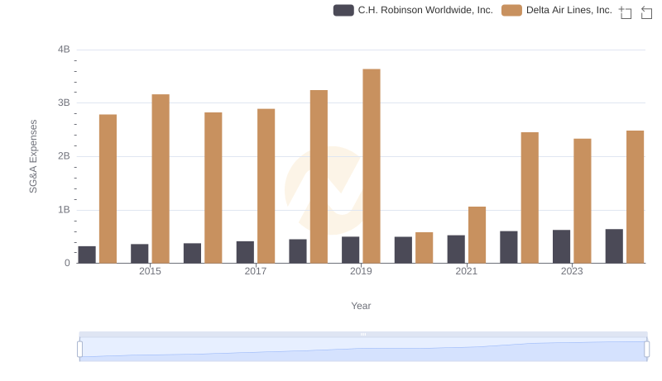The height and width of the screenshot is (381, 662).
Task: Toggle Delta Air Lines legend entry
Action: coord(556,10)
